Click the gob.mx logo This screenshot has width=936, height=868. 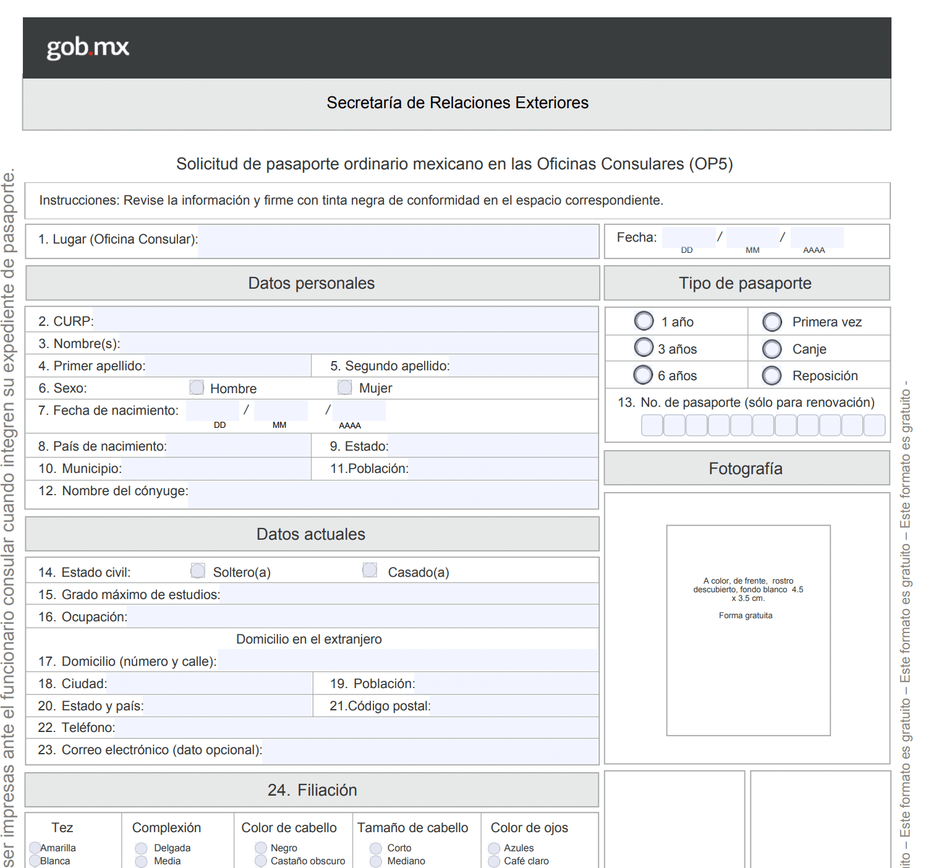tap(88, 48)
